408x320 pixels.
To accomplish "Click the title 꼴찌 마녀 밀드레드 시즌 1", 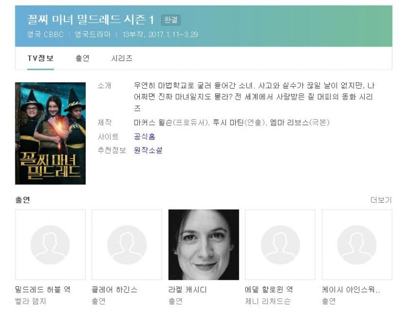I will [x=90, y=20].
